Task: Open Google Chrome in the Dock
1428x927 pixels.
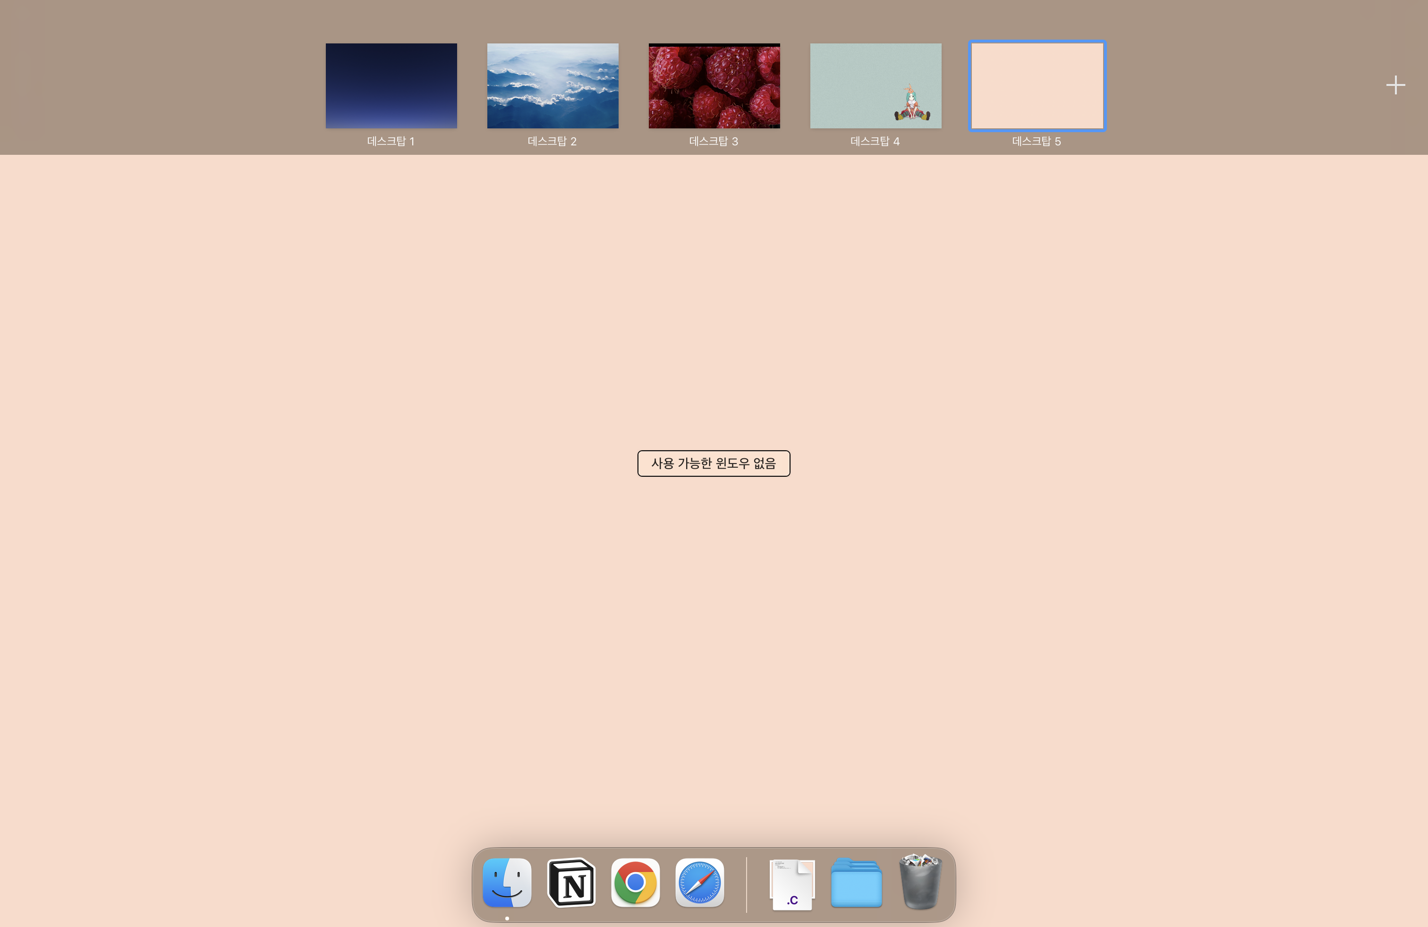Action: pos(636,883)
